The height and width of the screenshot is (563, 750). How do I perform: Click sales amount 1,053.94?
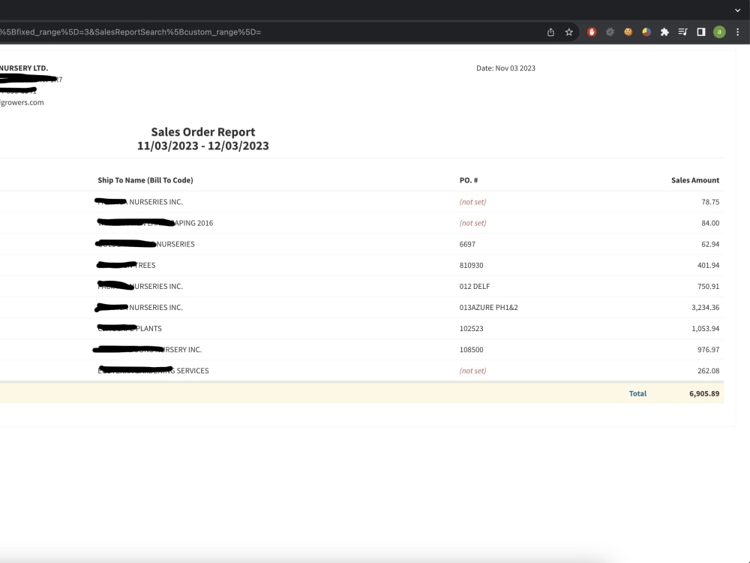pos(705,329)
